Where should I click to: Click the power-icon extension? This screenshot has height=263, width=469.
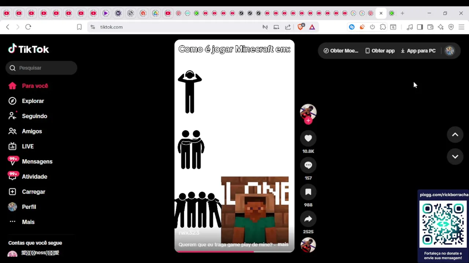[372, 27]
